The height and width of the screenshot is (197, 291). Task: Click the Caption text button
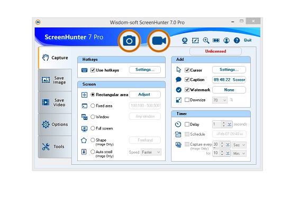point(229,80)
